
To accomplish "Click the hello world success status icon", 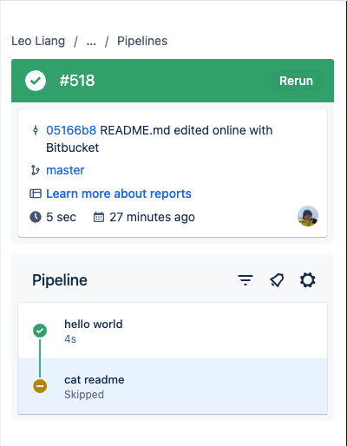I will [40, 331].
